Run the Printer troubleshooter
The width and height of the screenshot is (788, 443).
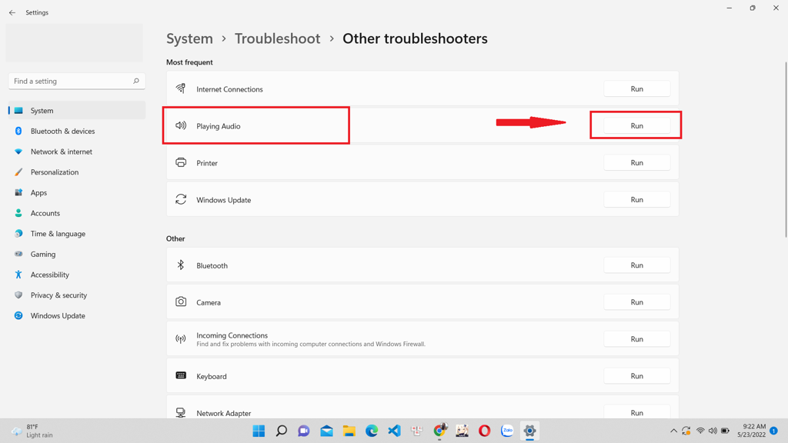636,163
